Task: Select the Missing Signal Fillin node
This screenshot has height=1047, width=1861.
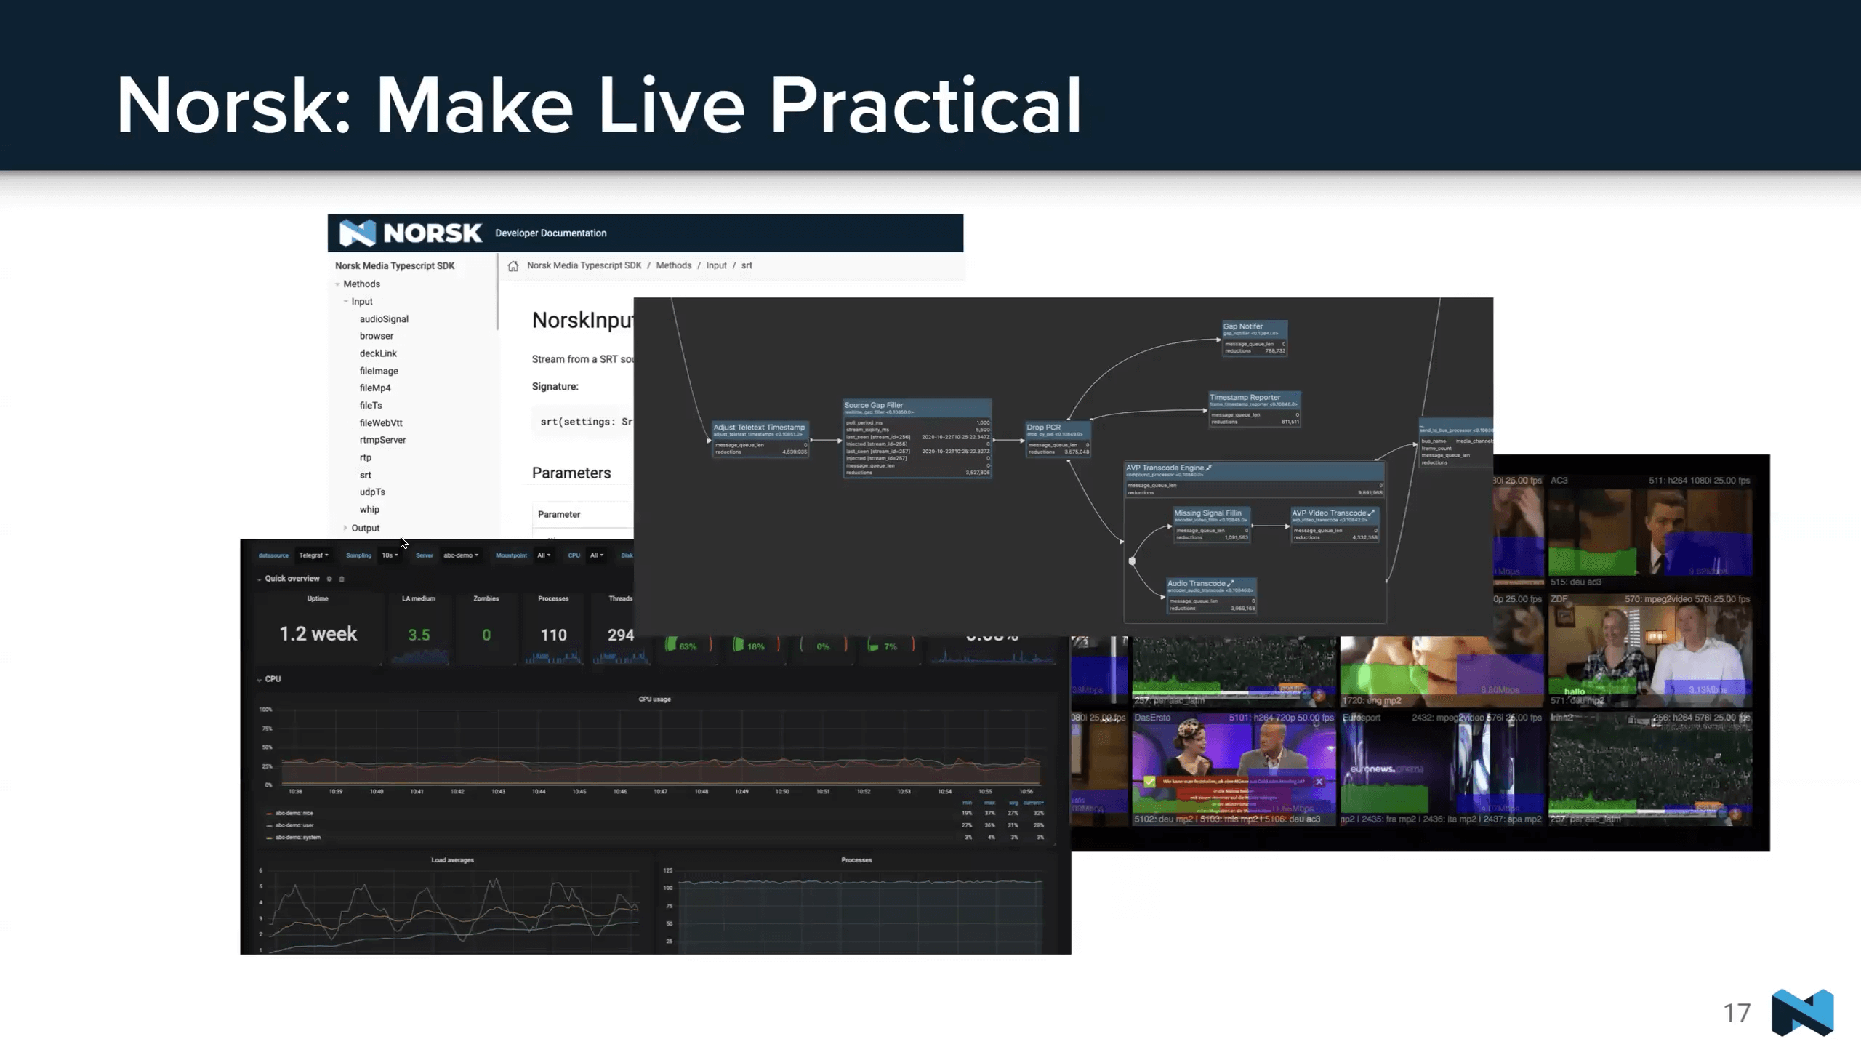Action: click(x=1212, y=525)
